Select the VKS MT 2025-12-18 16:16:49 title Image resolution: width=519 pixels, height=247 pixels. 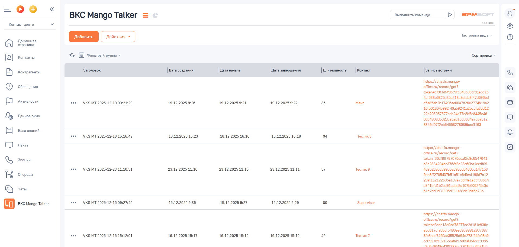tap(108, 136)
